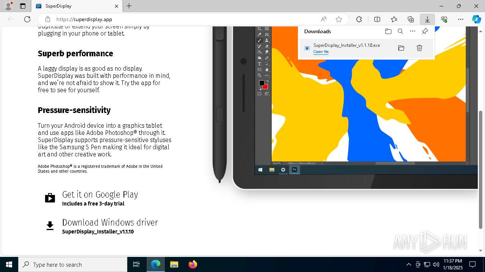Screen dimensions: 485x272
Task: Turn on Read aloud
Action: (x=324, y=19)
